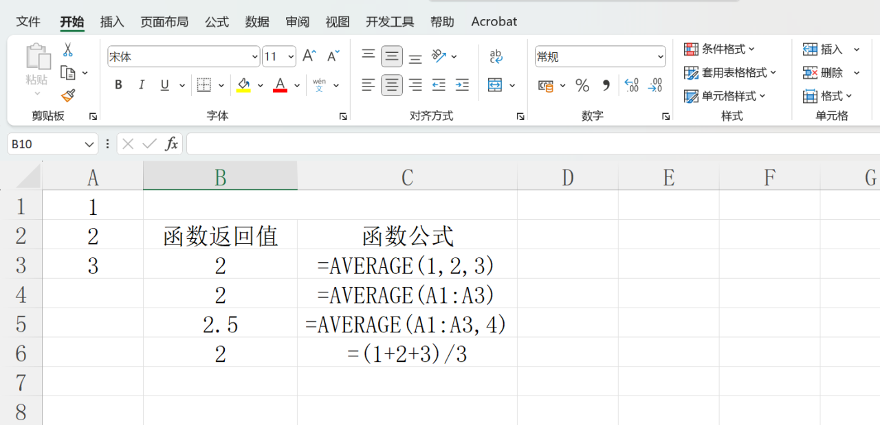Apply cell borders icon

204,85
